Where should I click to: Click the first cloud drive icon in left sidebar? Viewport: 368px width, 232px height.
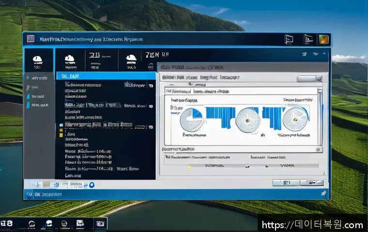point(37,61)
